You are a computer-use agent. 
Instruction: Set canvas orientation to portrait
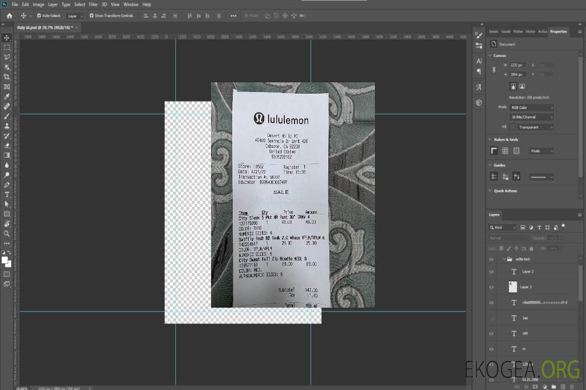(x=513, y=87)
